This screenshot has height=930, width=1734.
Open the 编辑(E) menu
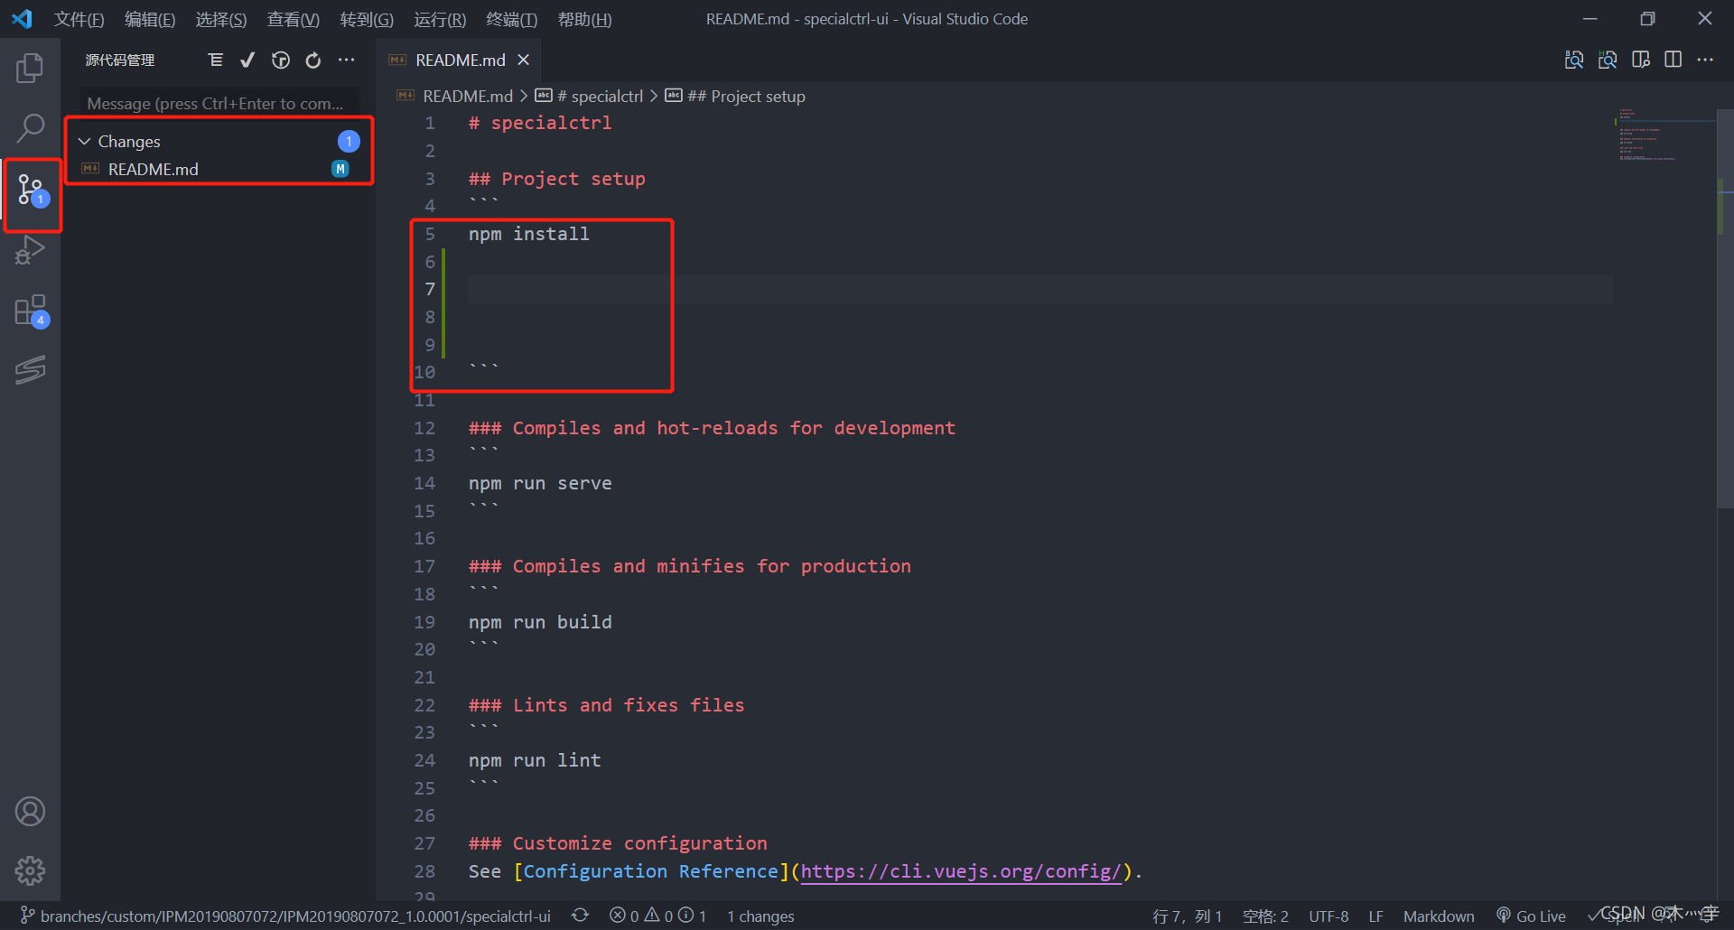click(150, 19)
